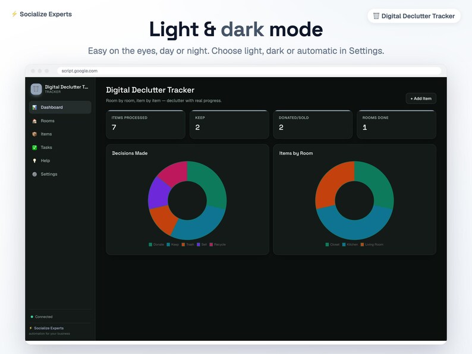Click the Help lightbulb icon
This screenshot has height=354, width=472.
point(34,160)
